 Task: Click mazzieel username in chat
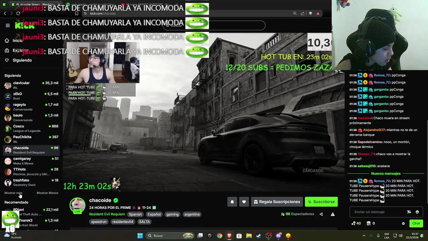coord(365,118)
